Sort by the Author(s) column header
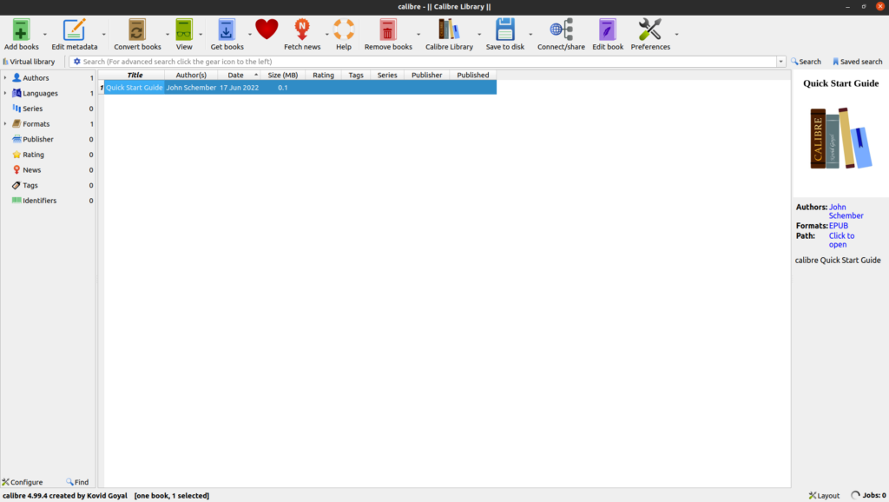 [191, 75]
